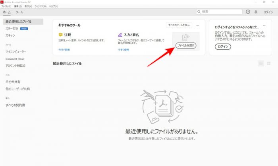The width and height of the screenshot is (278, 166).
Task: Click the empty-state PDF documents illustration
Action: click(162, 107)
